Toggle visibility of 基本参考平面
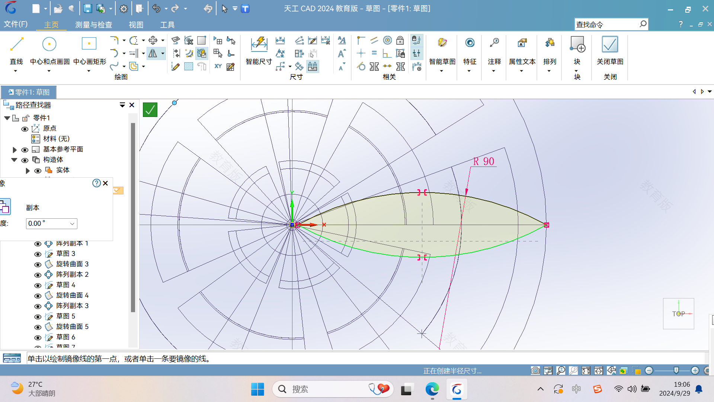Viewport: 714px width, 402px height. tap(25, 150)
